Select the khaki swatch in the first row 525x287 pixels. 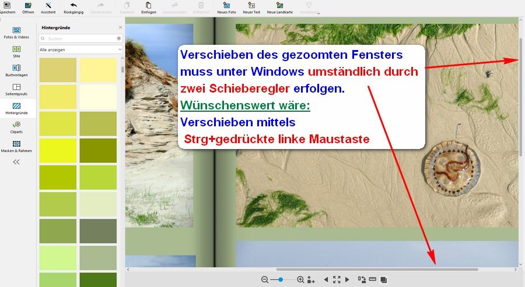[x=58, y=70]
